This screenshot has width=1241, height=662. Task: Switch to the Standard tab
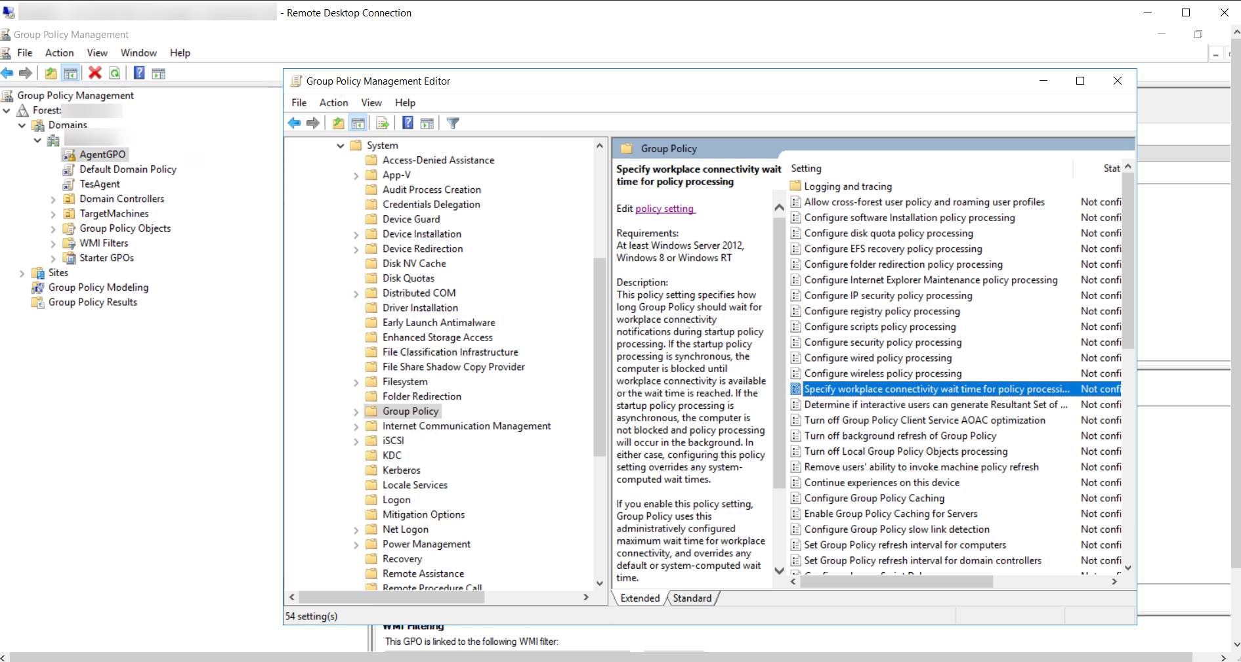(692, 598)
